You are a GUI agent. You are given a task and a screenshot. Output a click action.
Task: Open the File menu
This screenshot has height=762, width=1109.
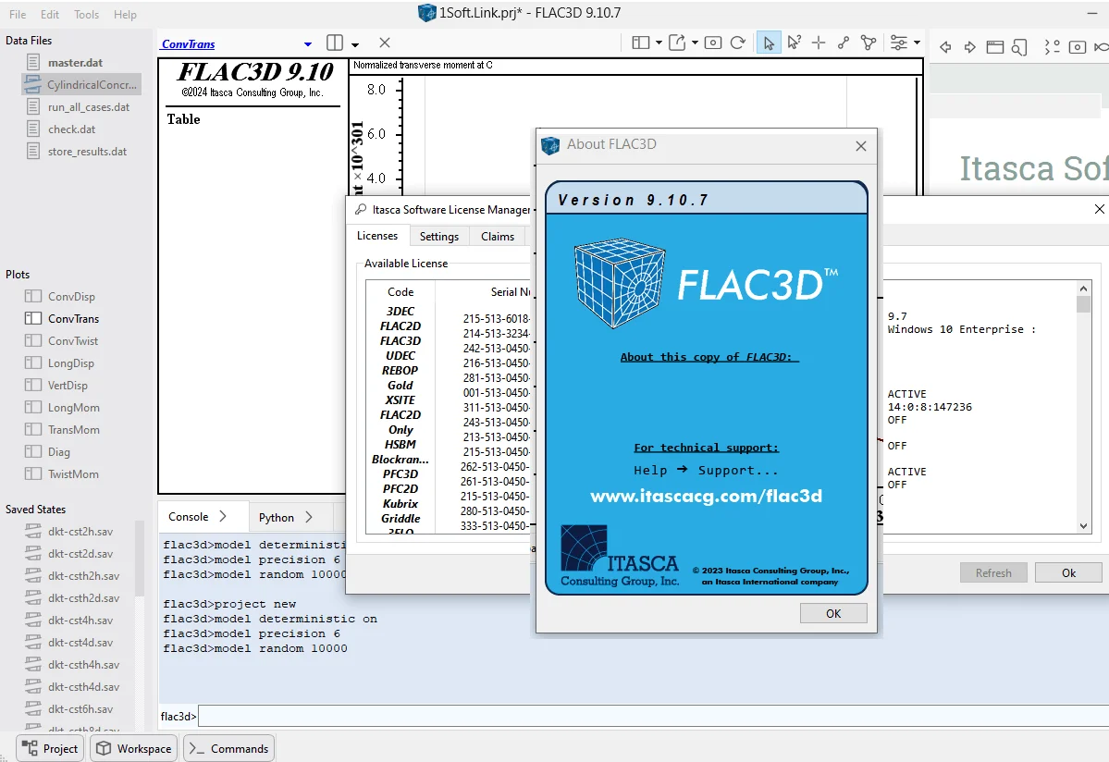[x=18, y=14]
